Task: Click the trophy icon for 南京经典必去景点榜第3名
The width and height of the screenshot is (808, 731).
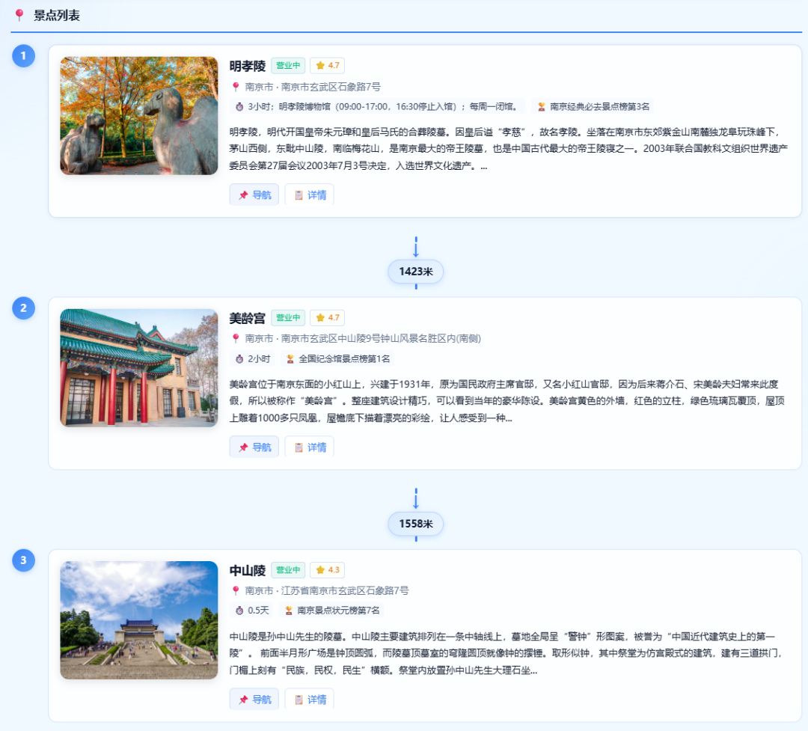Action: pyautogui.click(x=542, y=107)
